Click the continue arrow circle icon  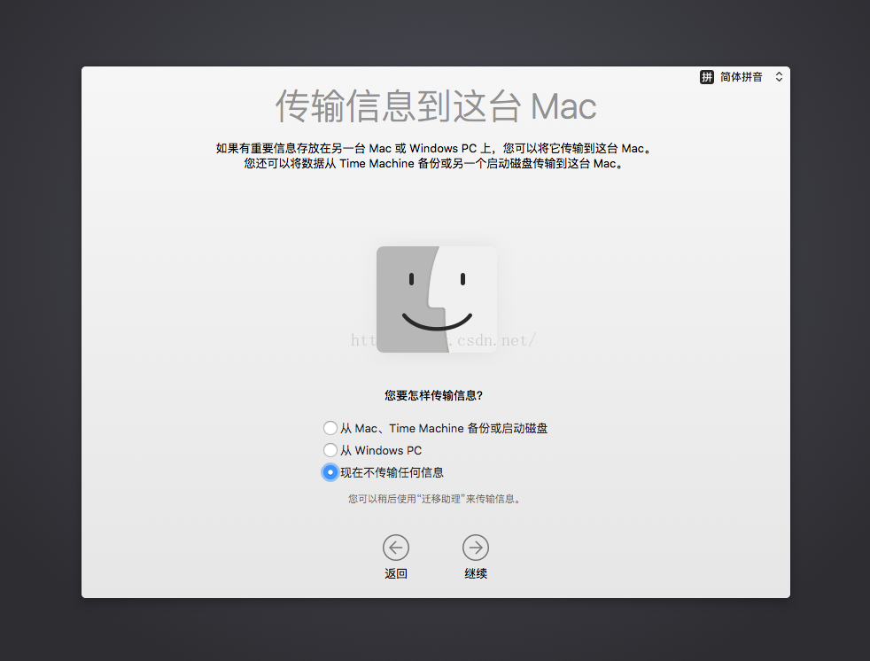[x=476, y=548]
